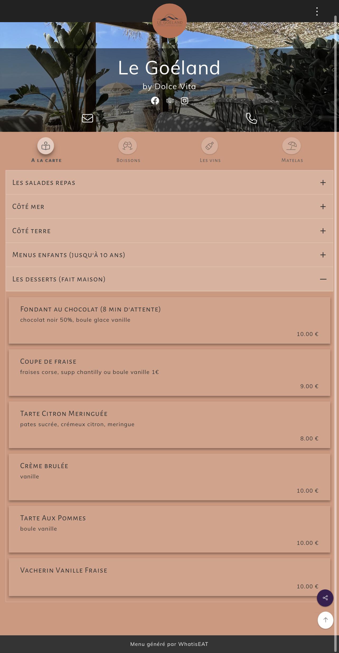Click the email envelope icon
This screenshot has height=653, width=339.
87,118
